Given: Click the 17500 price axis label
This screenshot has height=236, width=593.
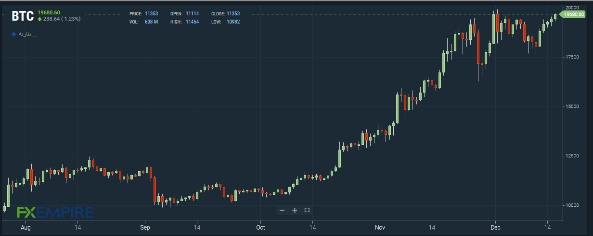Looking at the screenshot, I should pos(572,57).
